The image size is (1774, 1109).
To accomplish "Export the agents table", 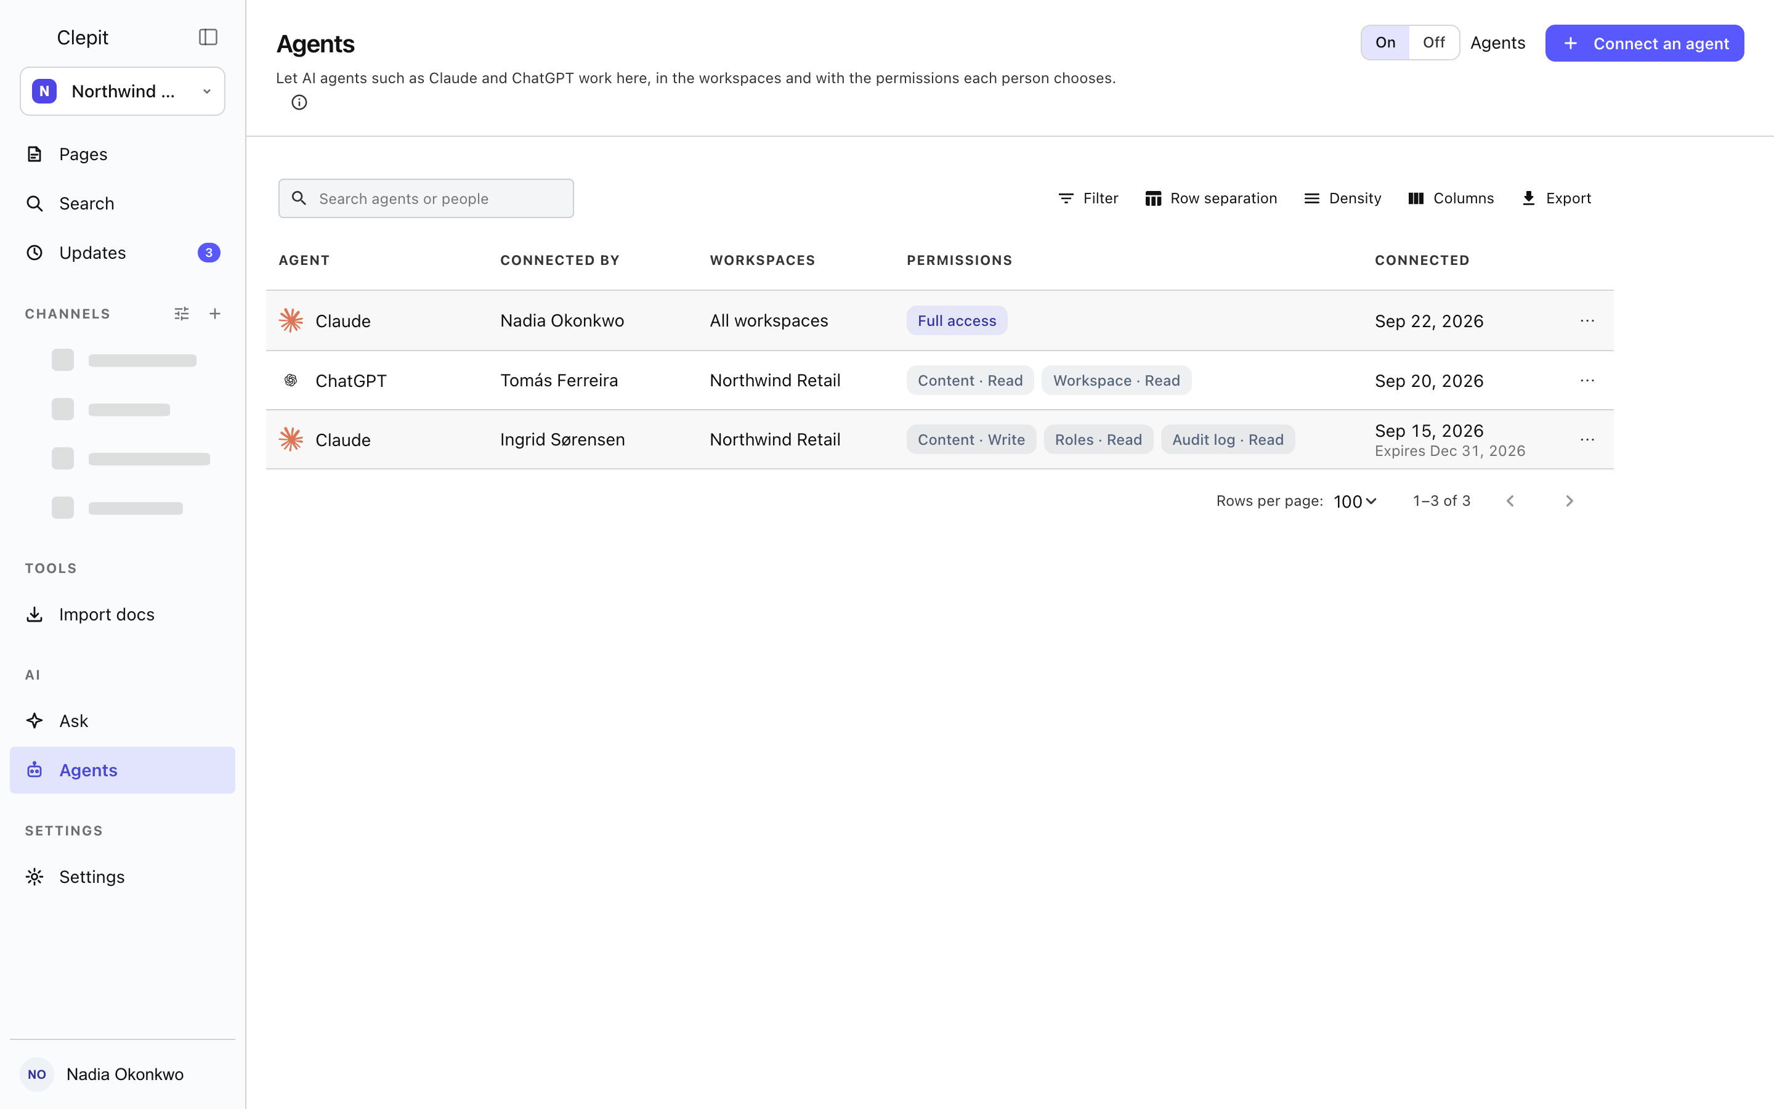I will pyautogui.click(x=1557, y=198).
